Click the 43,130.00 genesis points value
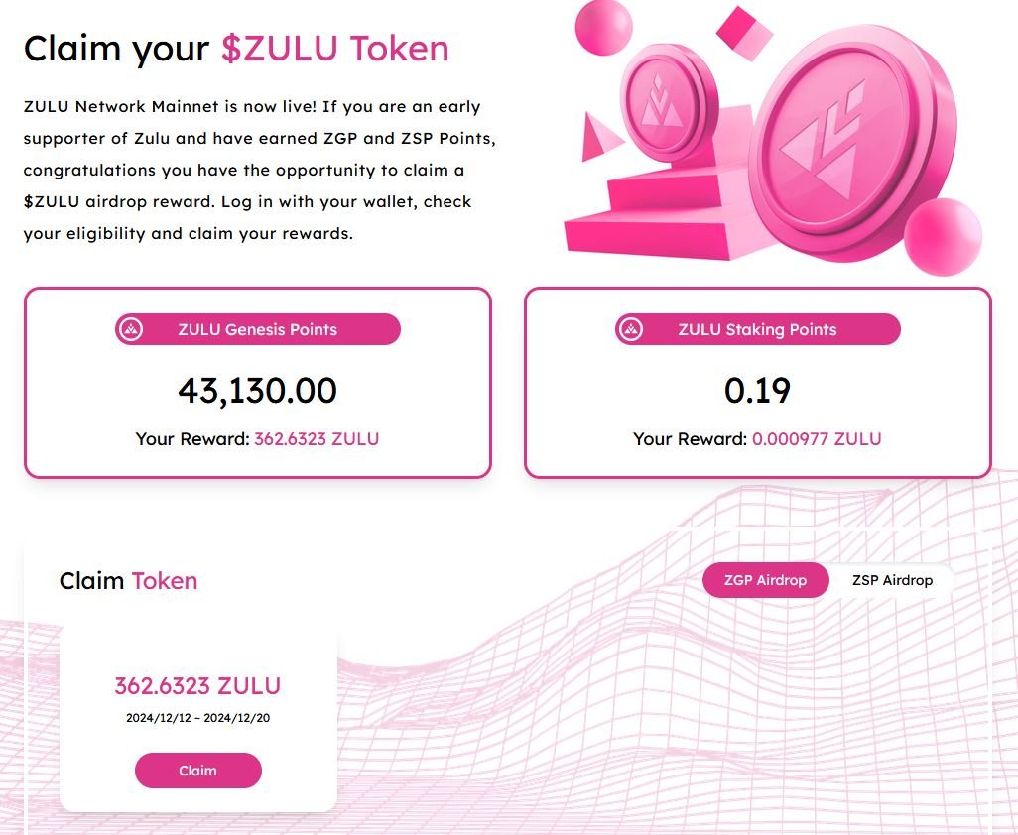Viewport: 1018px width, 835px height. point(258,391)
